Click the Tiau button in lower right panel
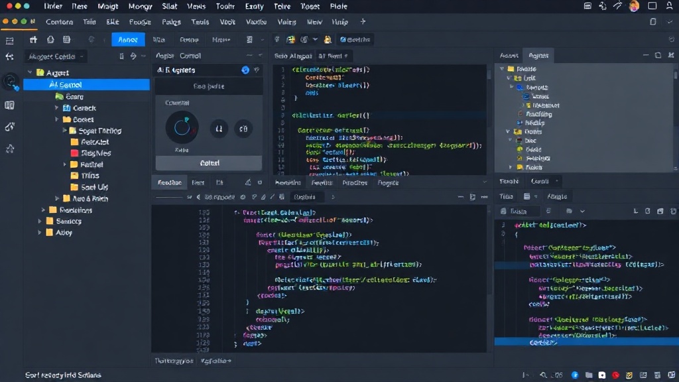This screenshot has width=679, height=382. tap(506, 196)
